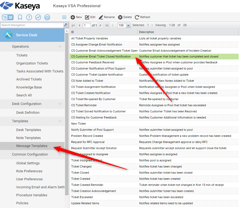Open Global Settings

pos(28,163)
